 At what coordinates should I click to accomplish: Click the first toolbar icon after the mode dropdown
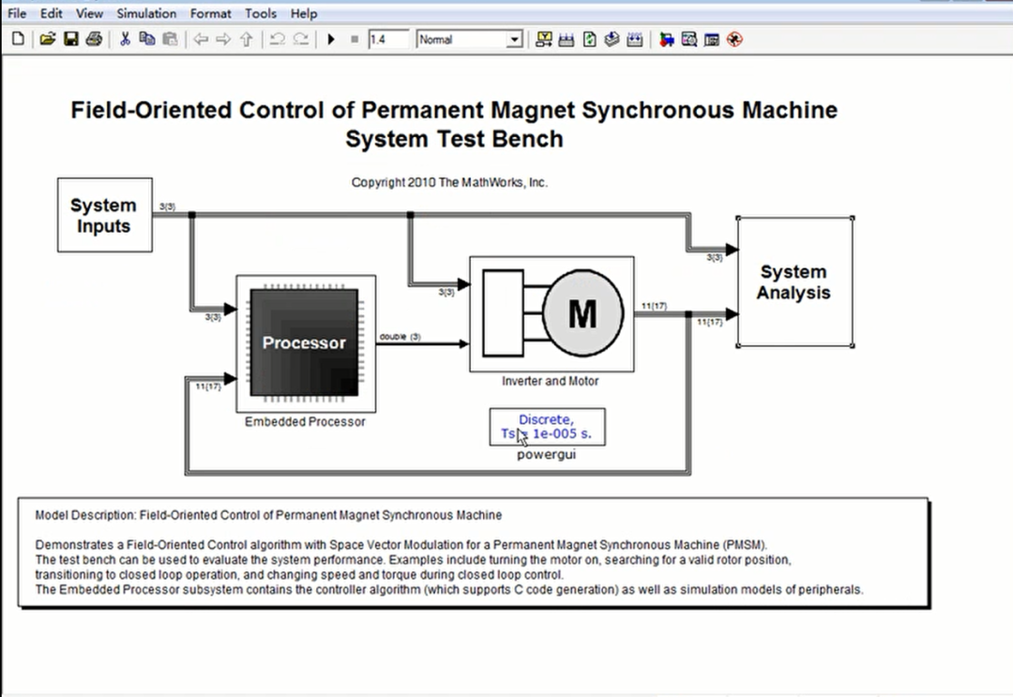coord(544,39)
